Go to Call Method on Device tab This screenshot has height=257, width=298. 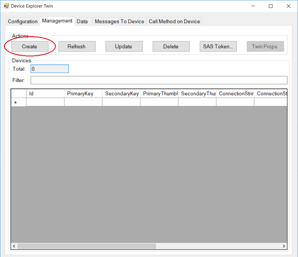coord(174,22)
